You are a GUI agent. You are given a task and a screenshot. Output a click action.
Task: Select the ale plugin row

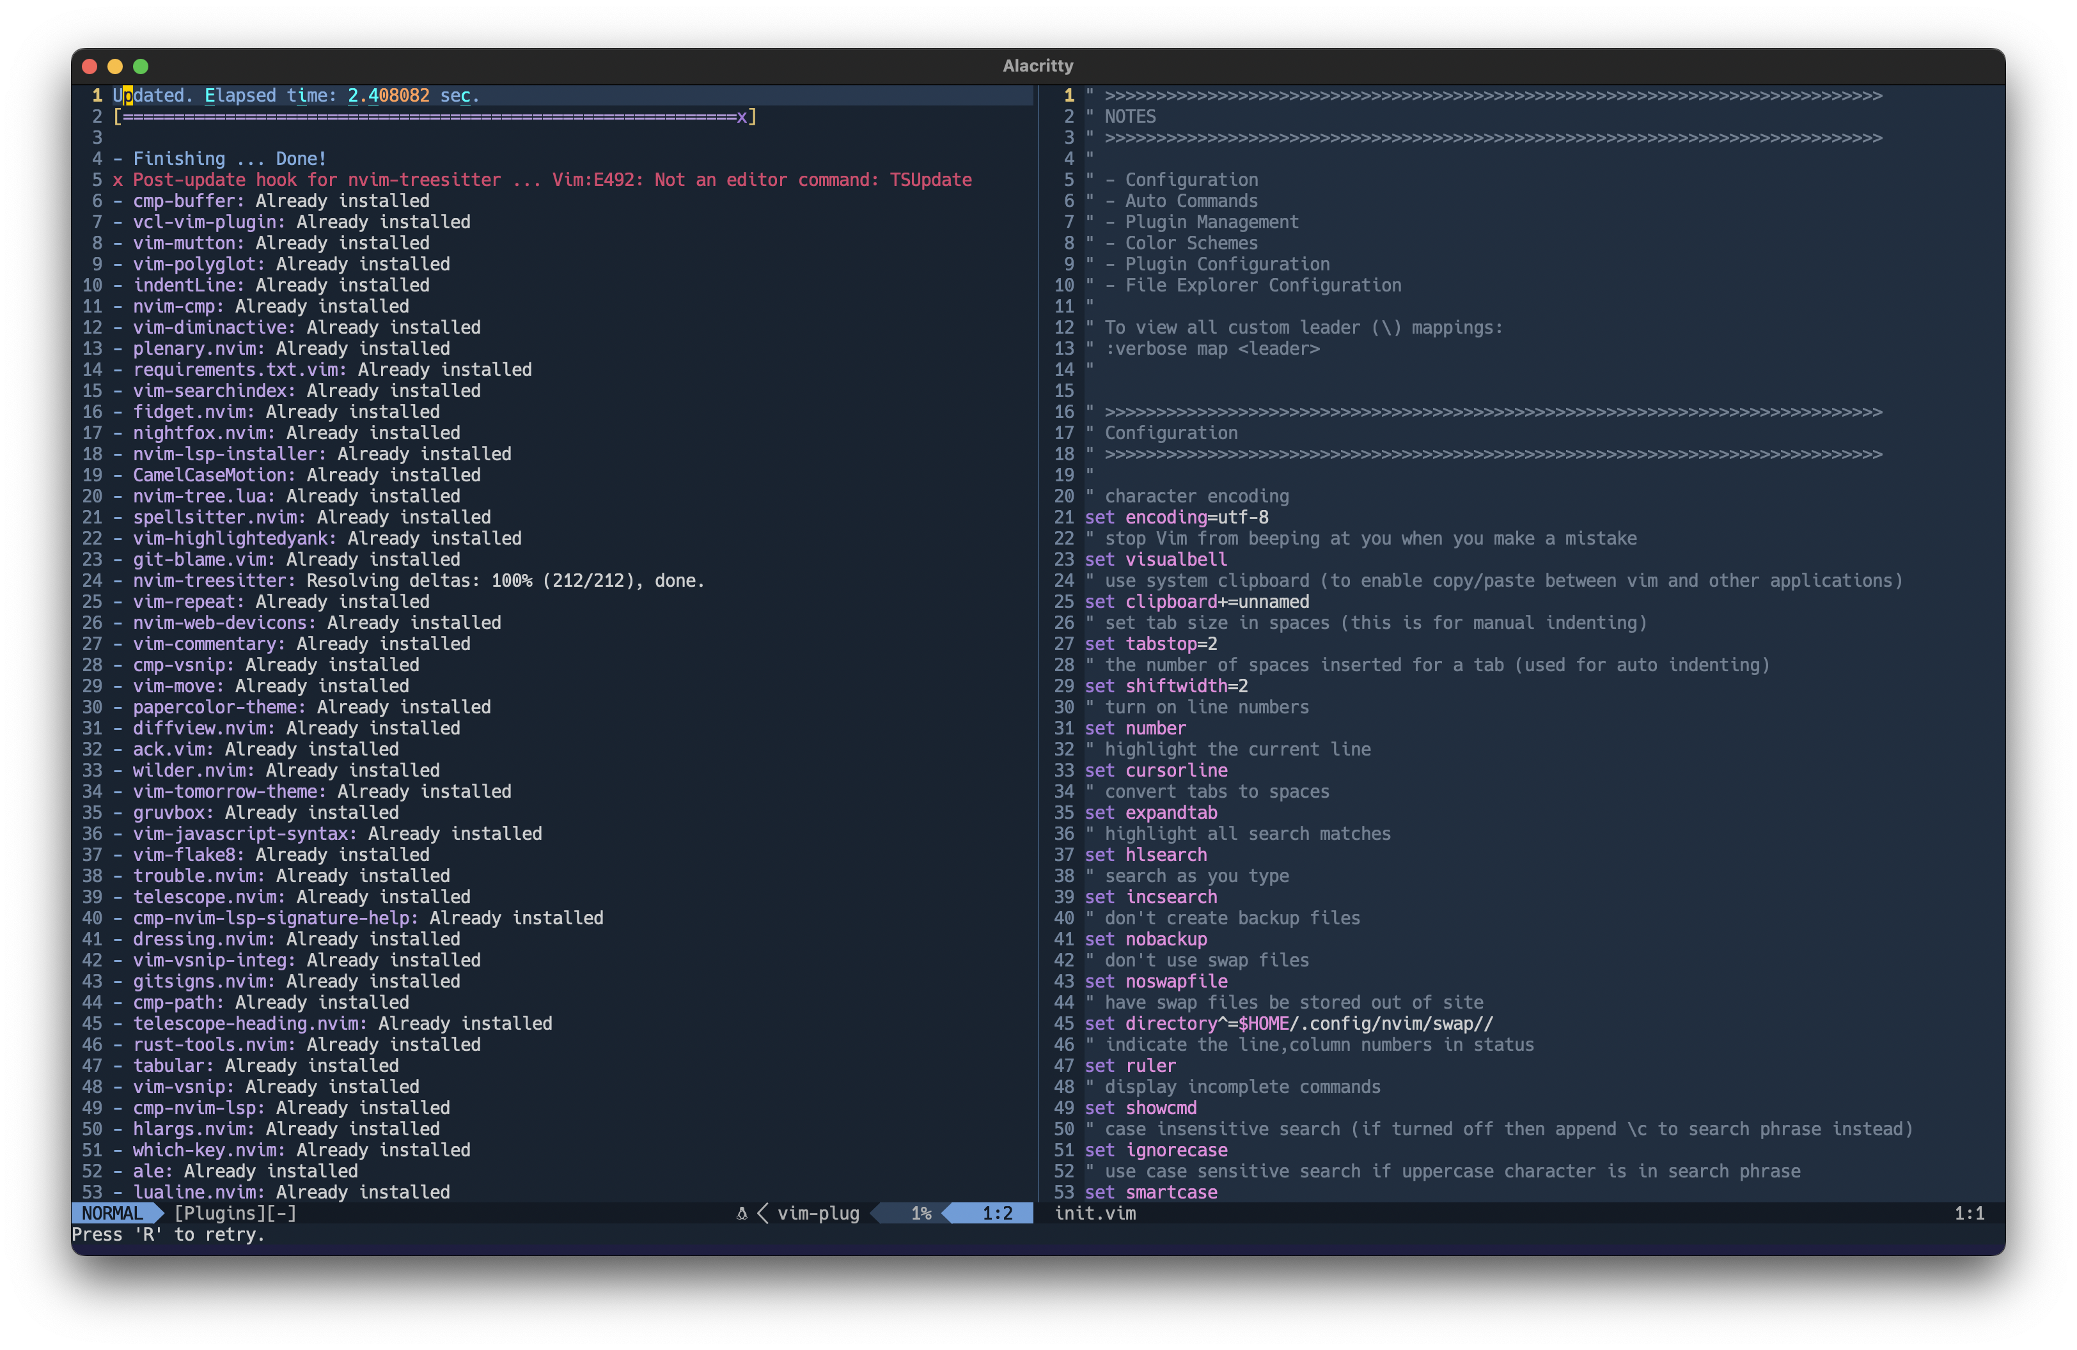click(235, 1171)
